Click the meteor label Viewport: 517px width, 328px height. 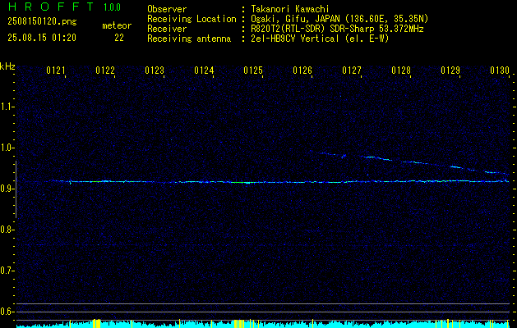pos(117,25)
